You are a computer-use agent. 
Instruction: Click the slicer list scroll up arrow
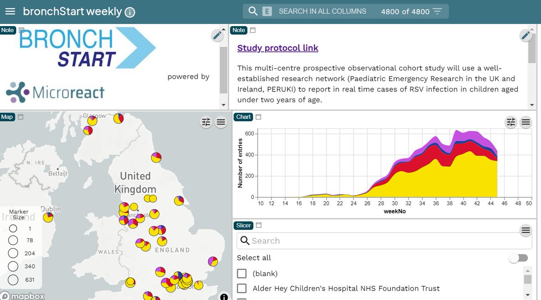click(x=528, y=270)
